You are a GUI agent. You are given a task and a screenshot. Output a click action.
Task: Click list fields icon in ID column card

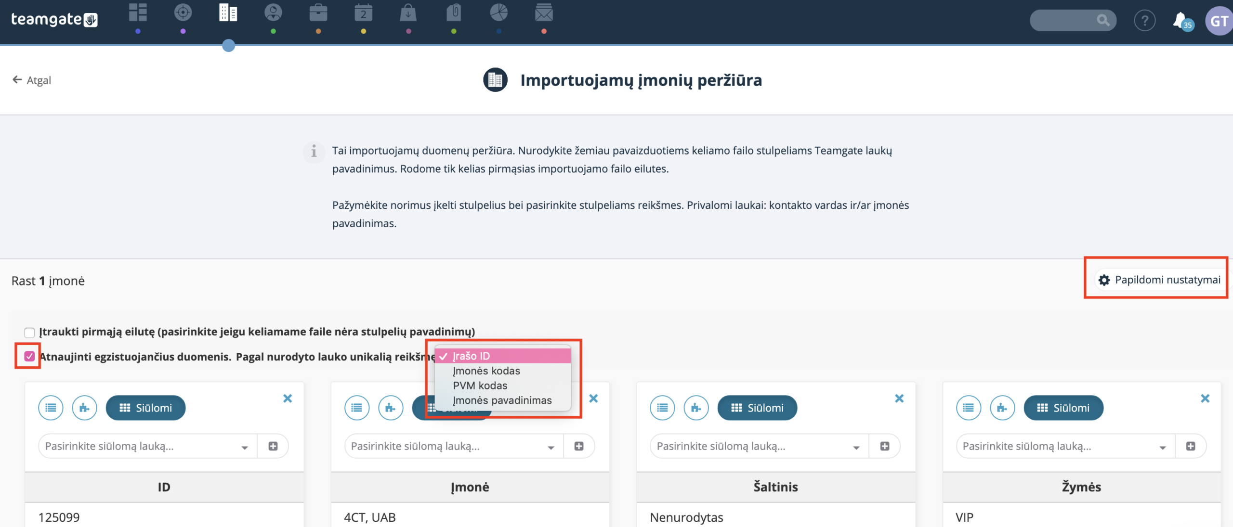pyautogui.click(x=51, y=408)
